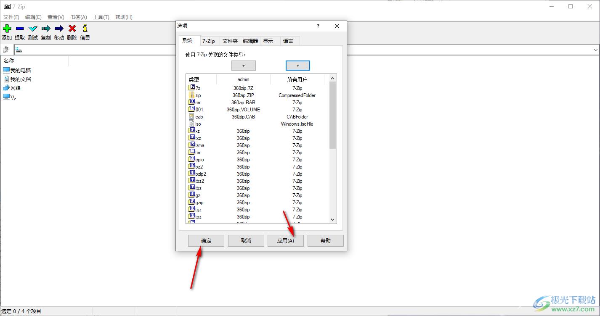Select the lzma file type row icon
This screenshot has width=600, height=316.
(191, 145)
